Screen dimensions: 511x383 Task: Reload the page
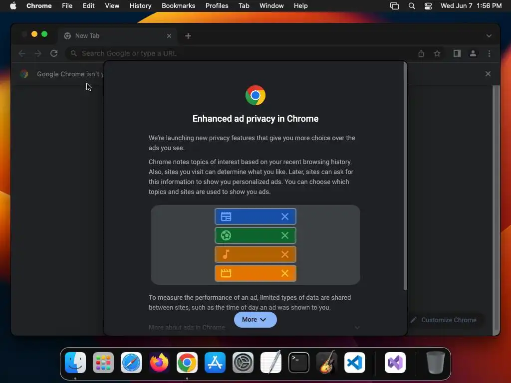click(x=54, y=53)
